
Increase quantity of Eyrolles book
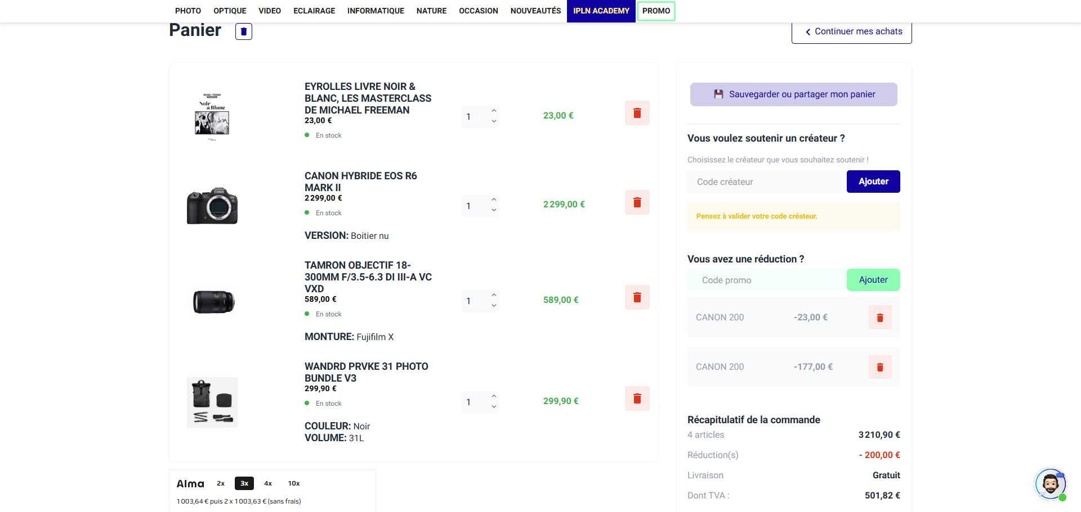click(494, 110)
